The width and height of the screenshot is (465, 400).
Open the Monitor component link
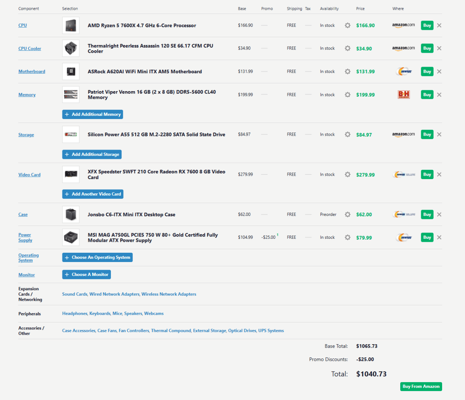27,275
